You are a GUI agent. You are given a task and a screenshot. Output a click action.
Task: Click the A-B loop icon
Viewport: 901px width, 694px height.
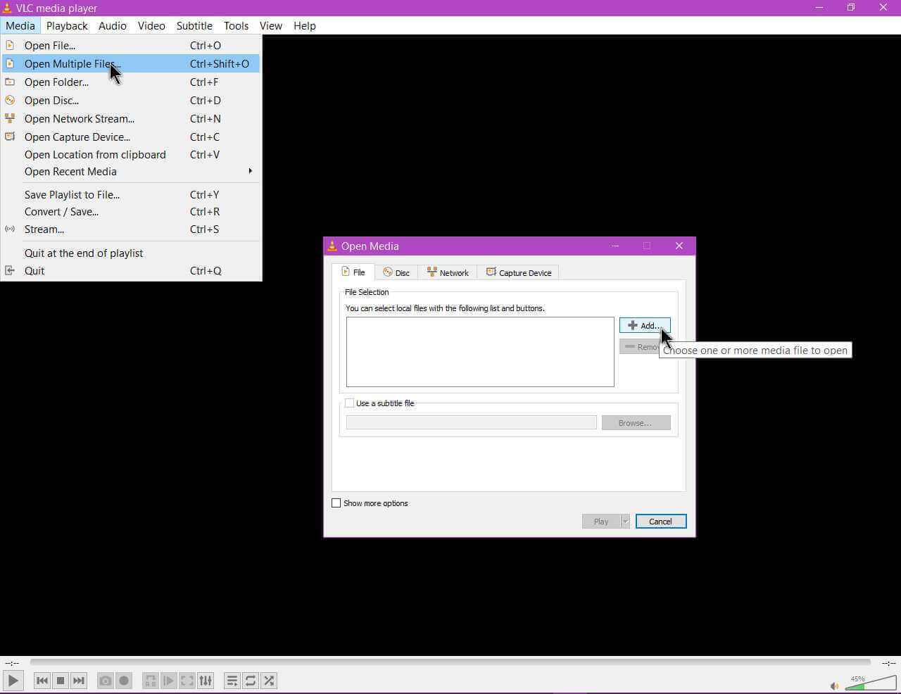(x=150, y=681)
